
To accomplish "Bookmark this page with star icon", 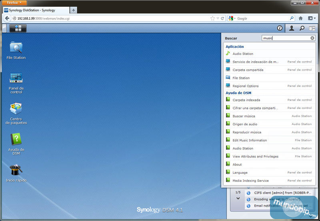I will [x=212, y=18].
